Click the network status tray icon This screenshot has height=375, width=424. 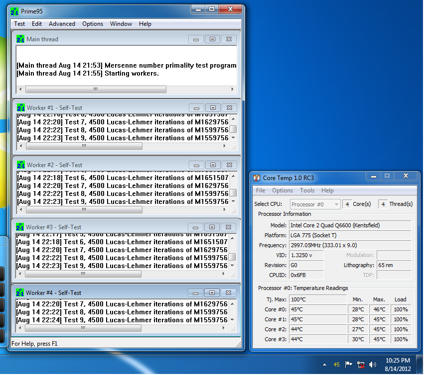361,365
